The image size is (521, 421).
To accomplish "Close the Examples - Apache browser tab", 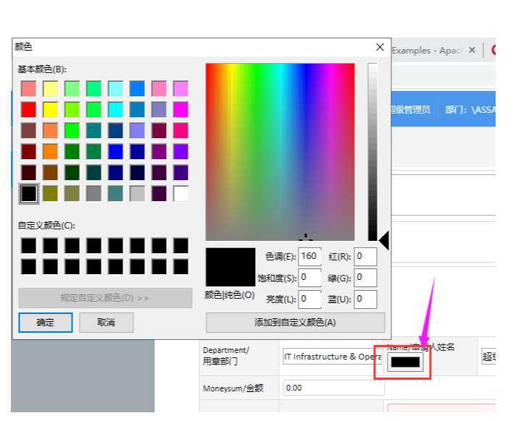I will (472, 51).
